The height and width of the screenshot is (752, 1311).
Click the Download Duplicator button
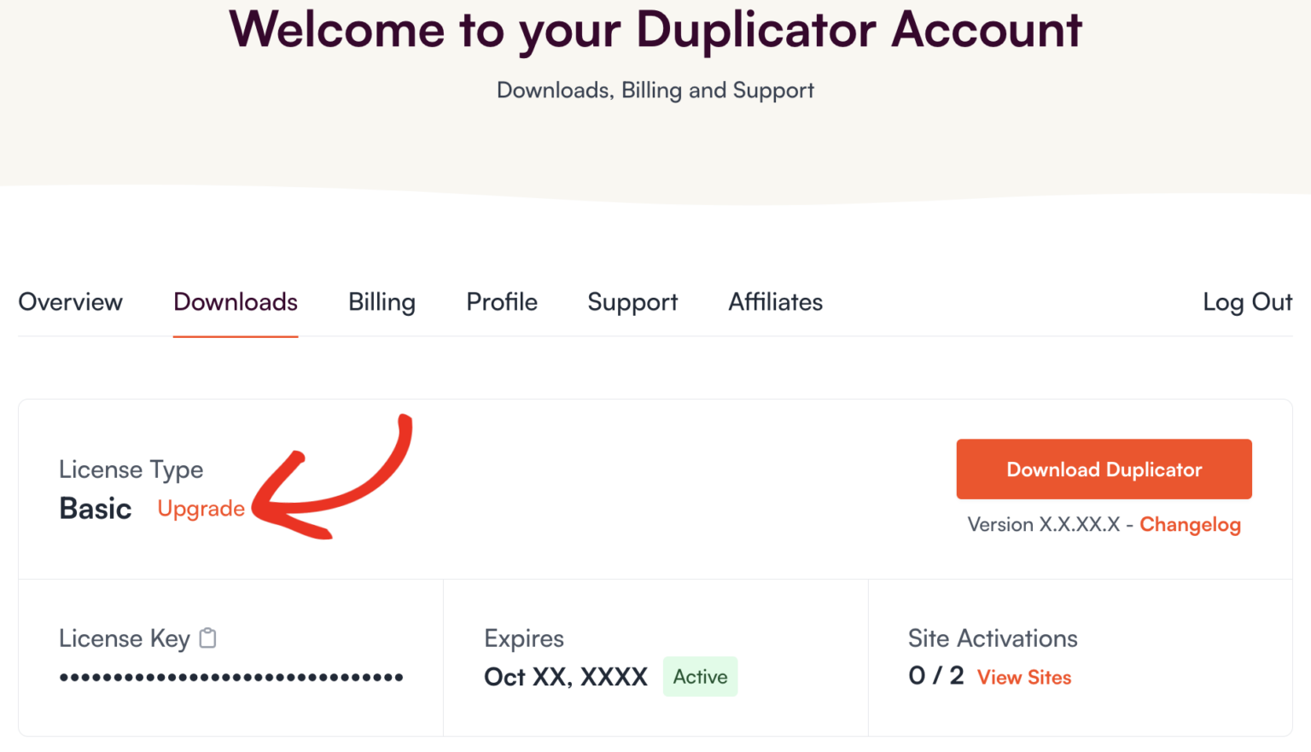coord(1103,469)
